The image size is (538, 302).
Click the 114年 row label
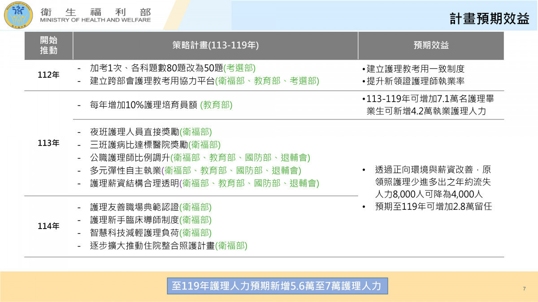(48, 226)
